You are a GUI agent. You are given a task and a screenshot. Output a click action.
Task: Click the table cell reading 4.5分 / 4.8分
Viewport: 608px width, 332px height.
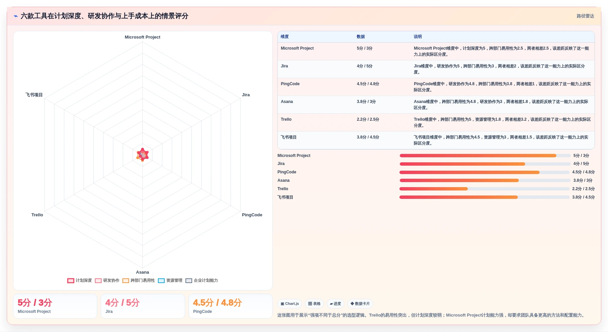[368, 84]
